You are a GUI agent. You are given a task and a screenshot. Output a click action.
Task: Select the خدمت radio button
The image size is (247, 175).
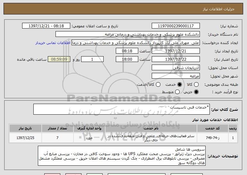(x=180, y=84)
